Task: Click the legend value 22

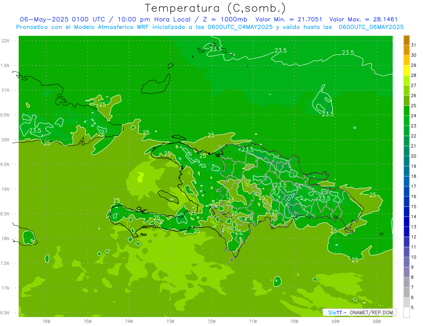Action: 413,136
